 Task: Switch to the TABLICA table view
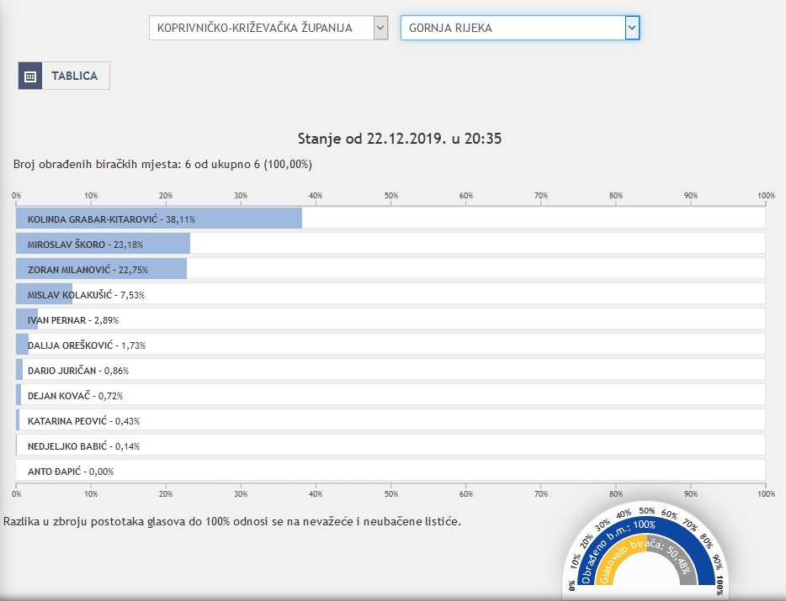coord(74,76)
